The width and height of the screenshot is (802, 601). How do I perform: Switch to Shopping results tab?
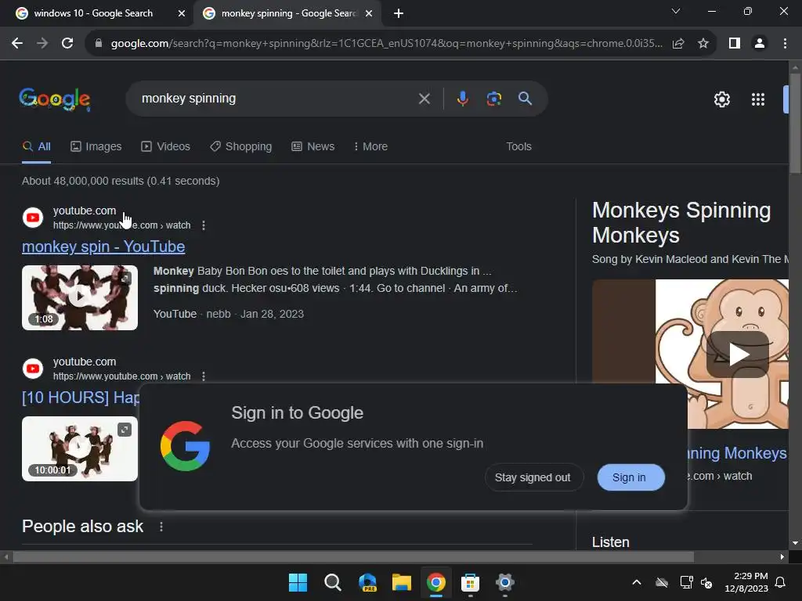(241, 146)
